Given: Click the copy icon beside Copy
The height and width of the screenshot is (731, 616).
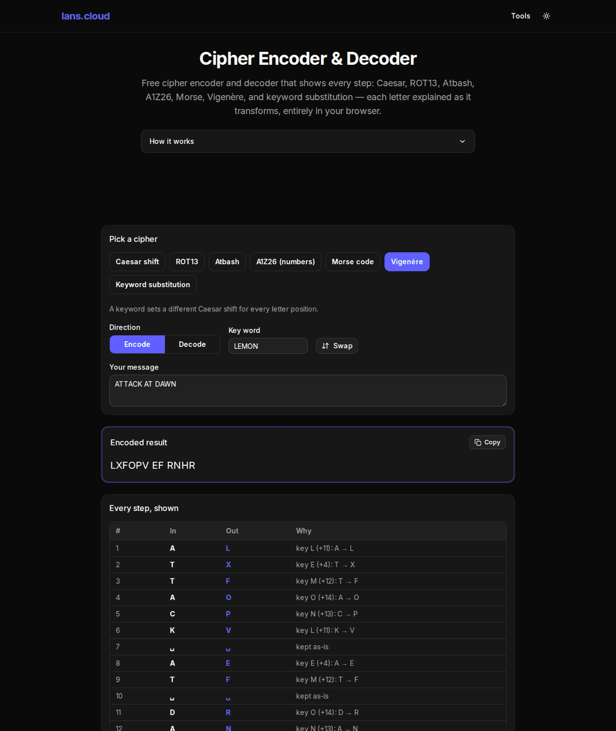Looking at the screenshot, I should point(478,442).
